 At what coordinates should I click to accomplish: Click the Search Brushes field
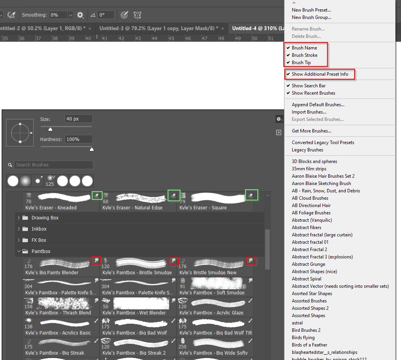53,165
